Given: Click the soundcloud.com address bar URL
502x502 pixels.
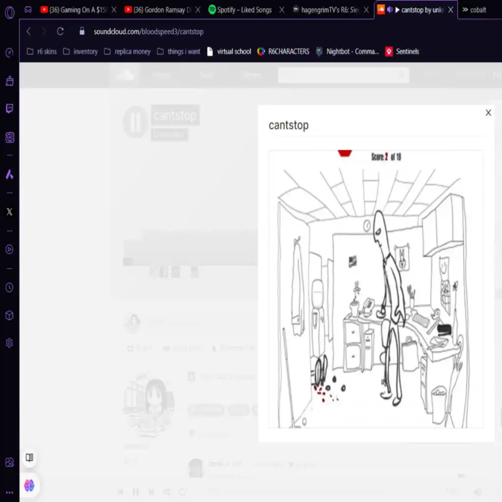Looking at the screenshot, I should [x=149, y=32].
